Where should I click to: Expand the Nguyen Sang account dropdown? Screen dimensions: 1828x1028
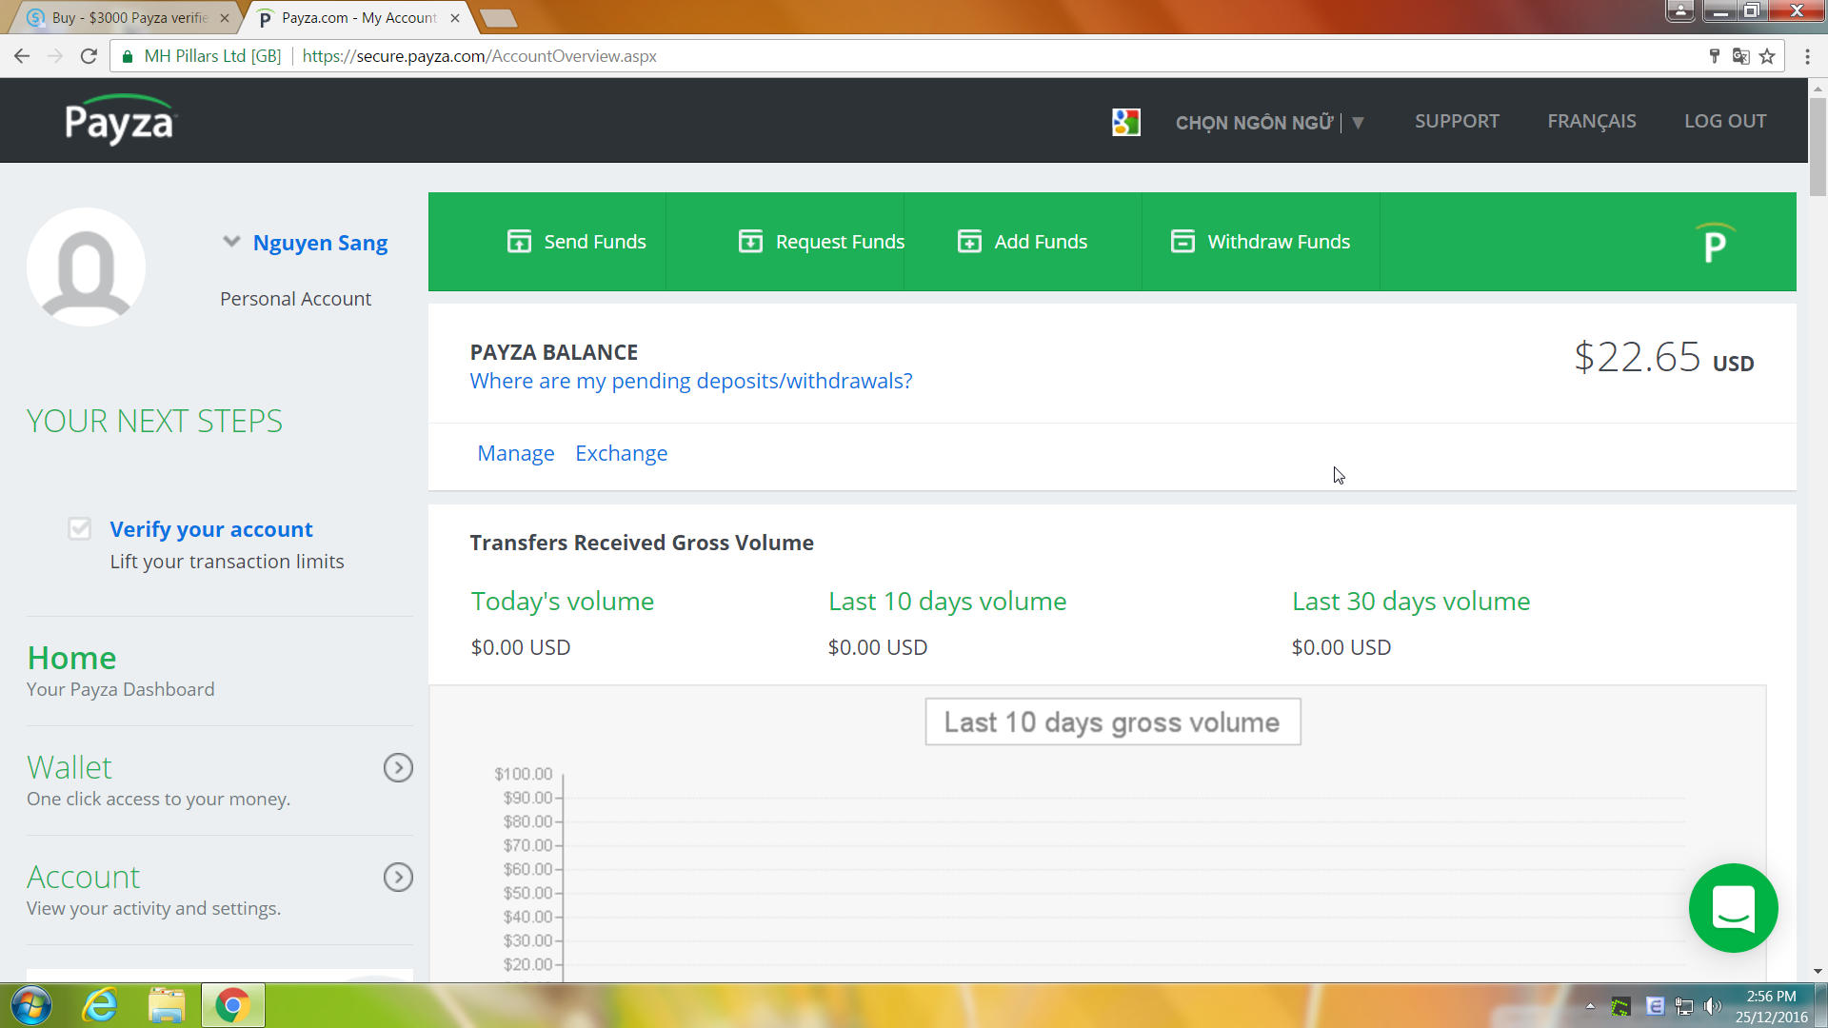(231, 242)
